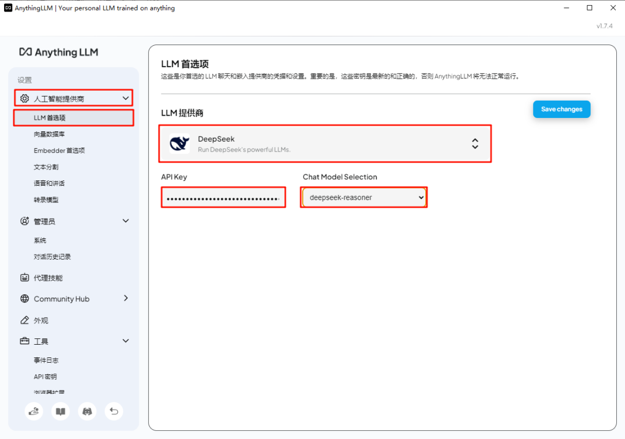The width and height of the screenshot is (625, 439).
Task: Click the v1.7.4 version label
Action: click(x=604, y=26)
